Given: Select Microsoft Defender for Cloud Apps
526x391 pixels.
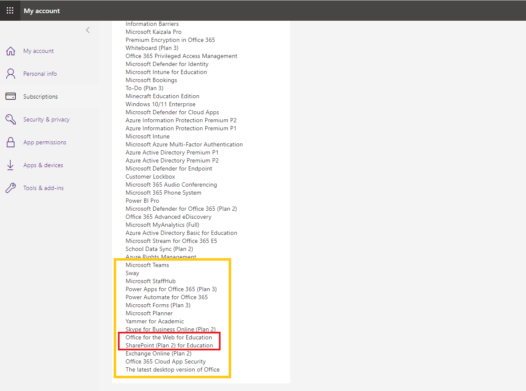Looking at the screenshot, I should tap(173, 112).
